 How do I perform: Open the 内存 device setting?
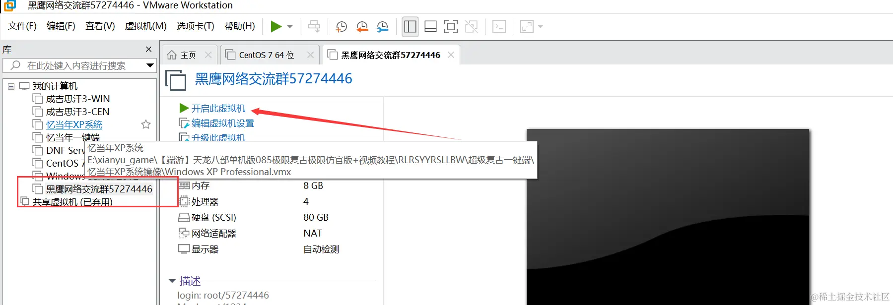(201, 185)
